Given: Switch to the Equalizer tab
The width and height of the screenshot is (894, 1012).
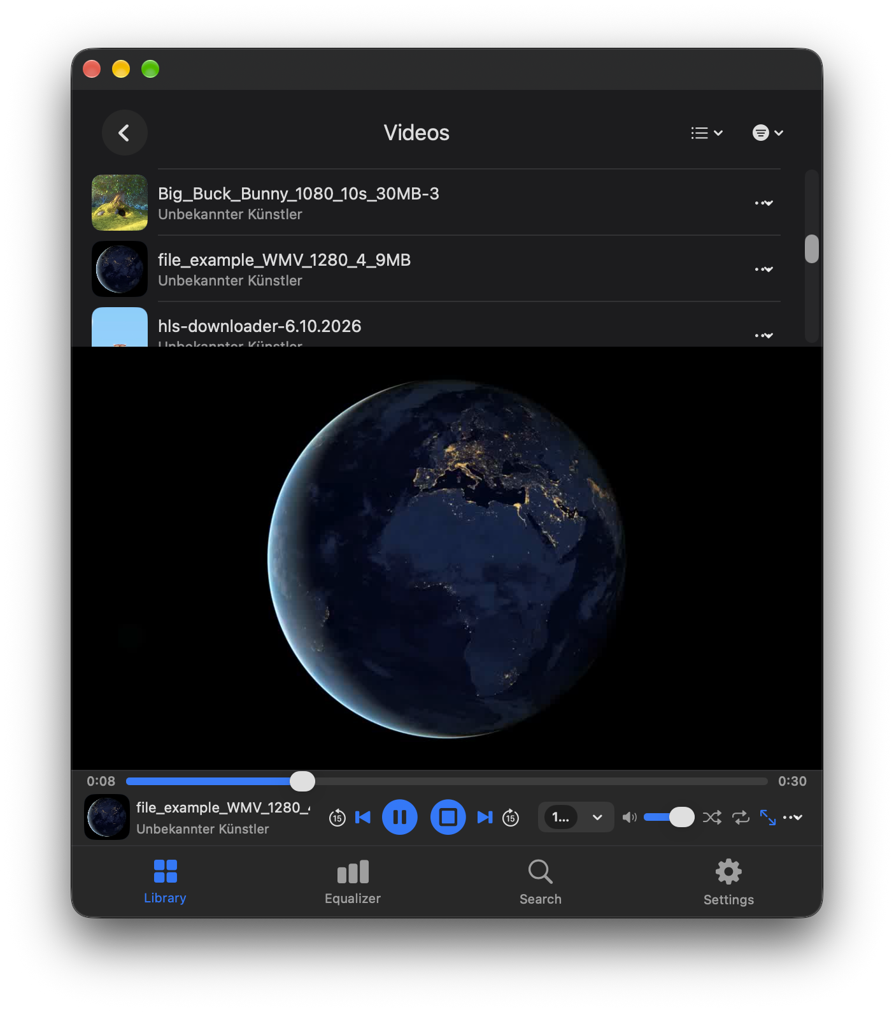Looking at the screenshot, I should pos(353,882).
